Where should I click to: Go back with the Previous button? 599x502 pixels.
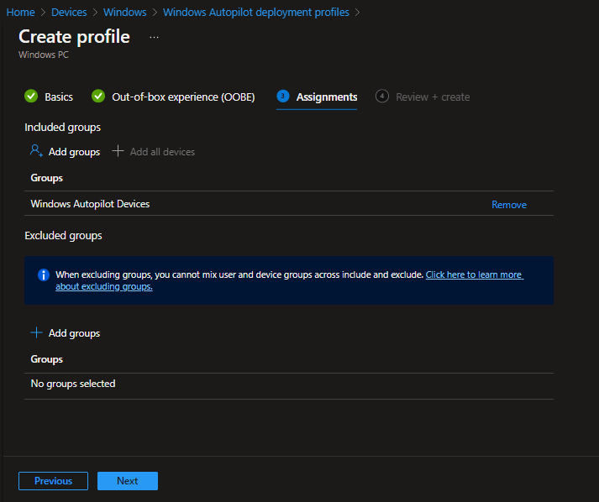click(53, 481)
